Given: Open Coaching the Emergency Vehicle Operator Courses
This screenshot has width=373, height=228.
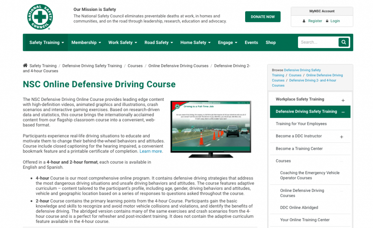Looking at the screenshot, I should pyautogui.click(x=310, y=176).
